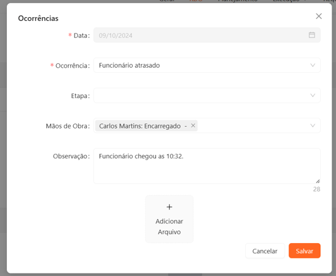Screen dimensions: 336x276
Task: Click the Mãos de Obra field label
Action: pyautogui.click(x=68, y=126)
